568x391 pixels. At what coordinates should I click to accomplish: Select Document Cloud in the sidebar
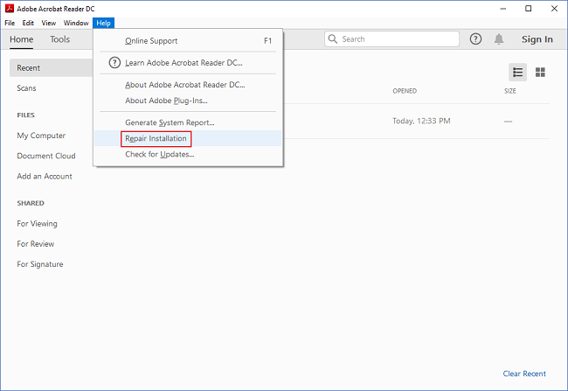pos(46,156)
